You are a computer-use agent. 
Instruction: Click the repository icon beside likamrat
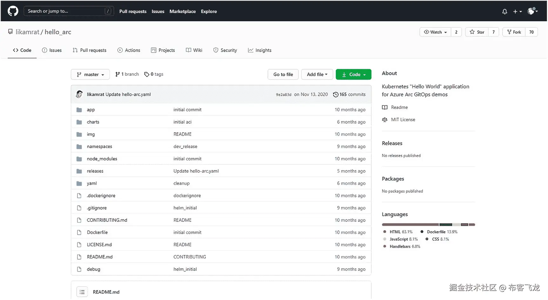point(10,32)
